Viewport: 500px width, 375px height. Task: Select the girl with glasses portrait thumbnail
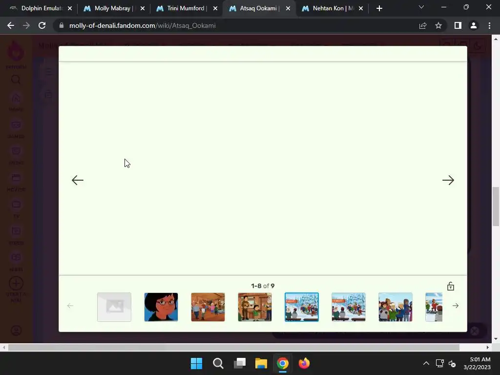[x=161, y=307]
